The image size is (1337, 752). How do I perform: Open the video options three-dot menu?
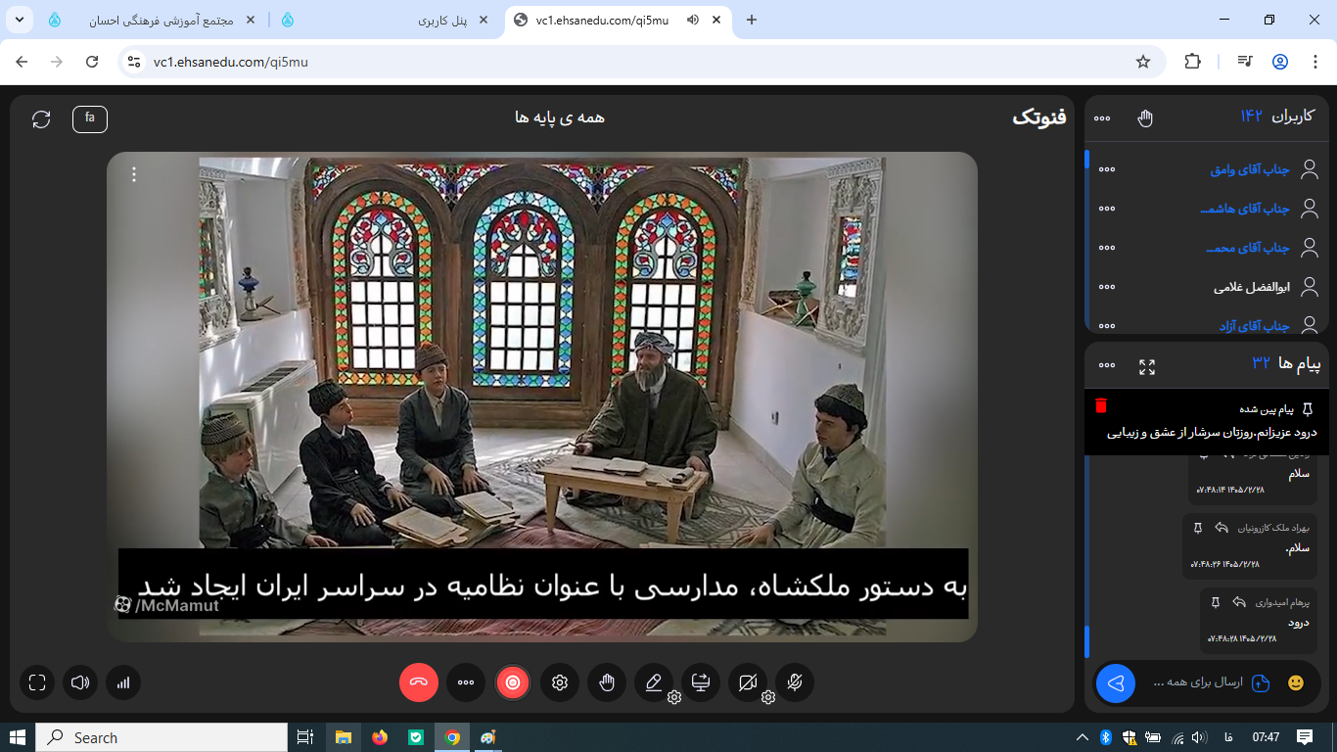(x=134, y=174)
